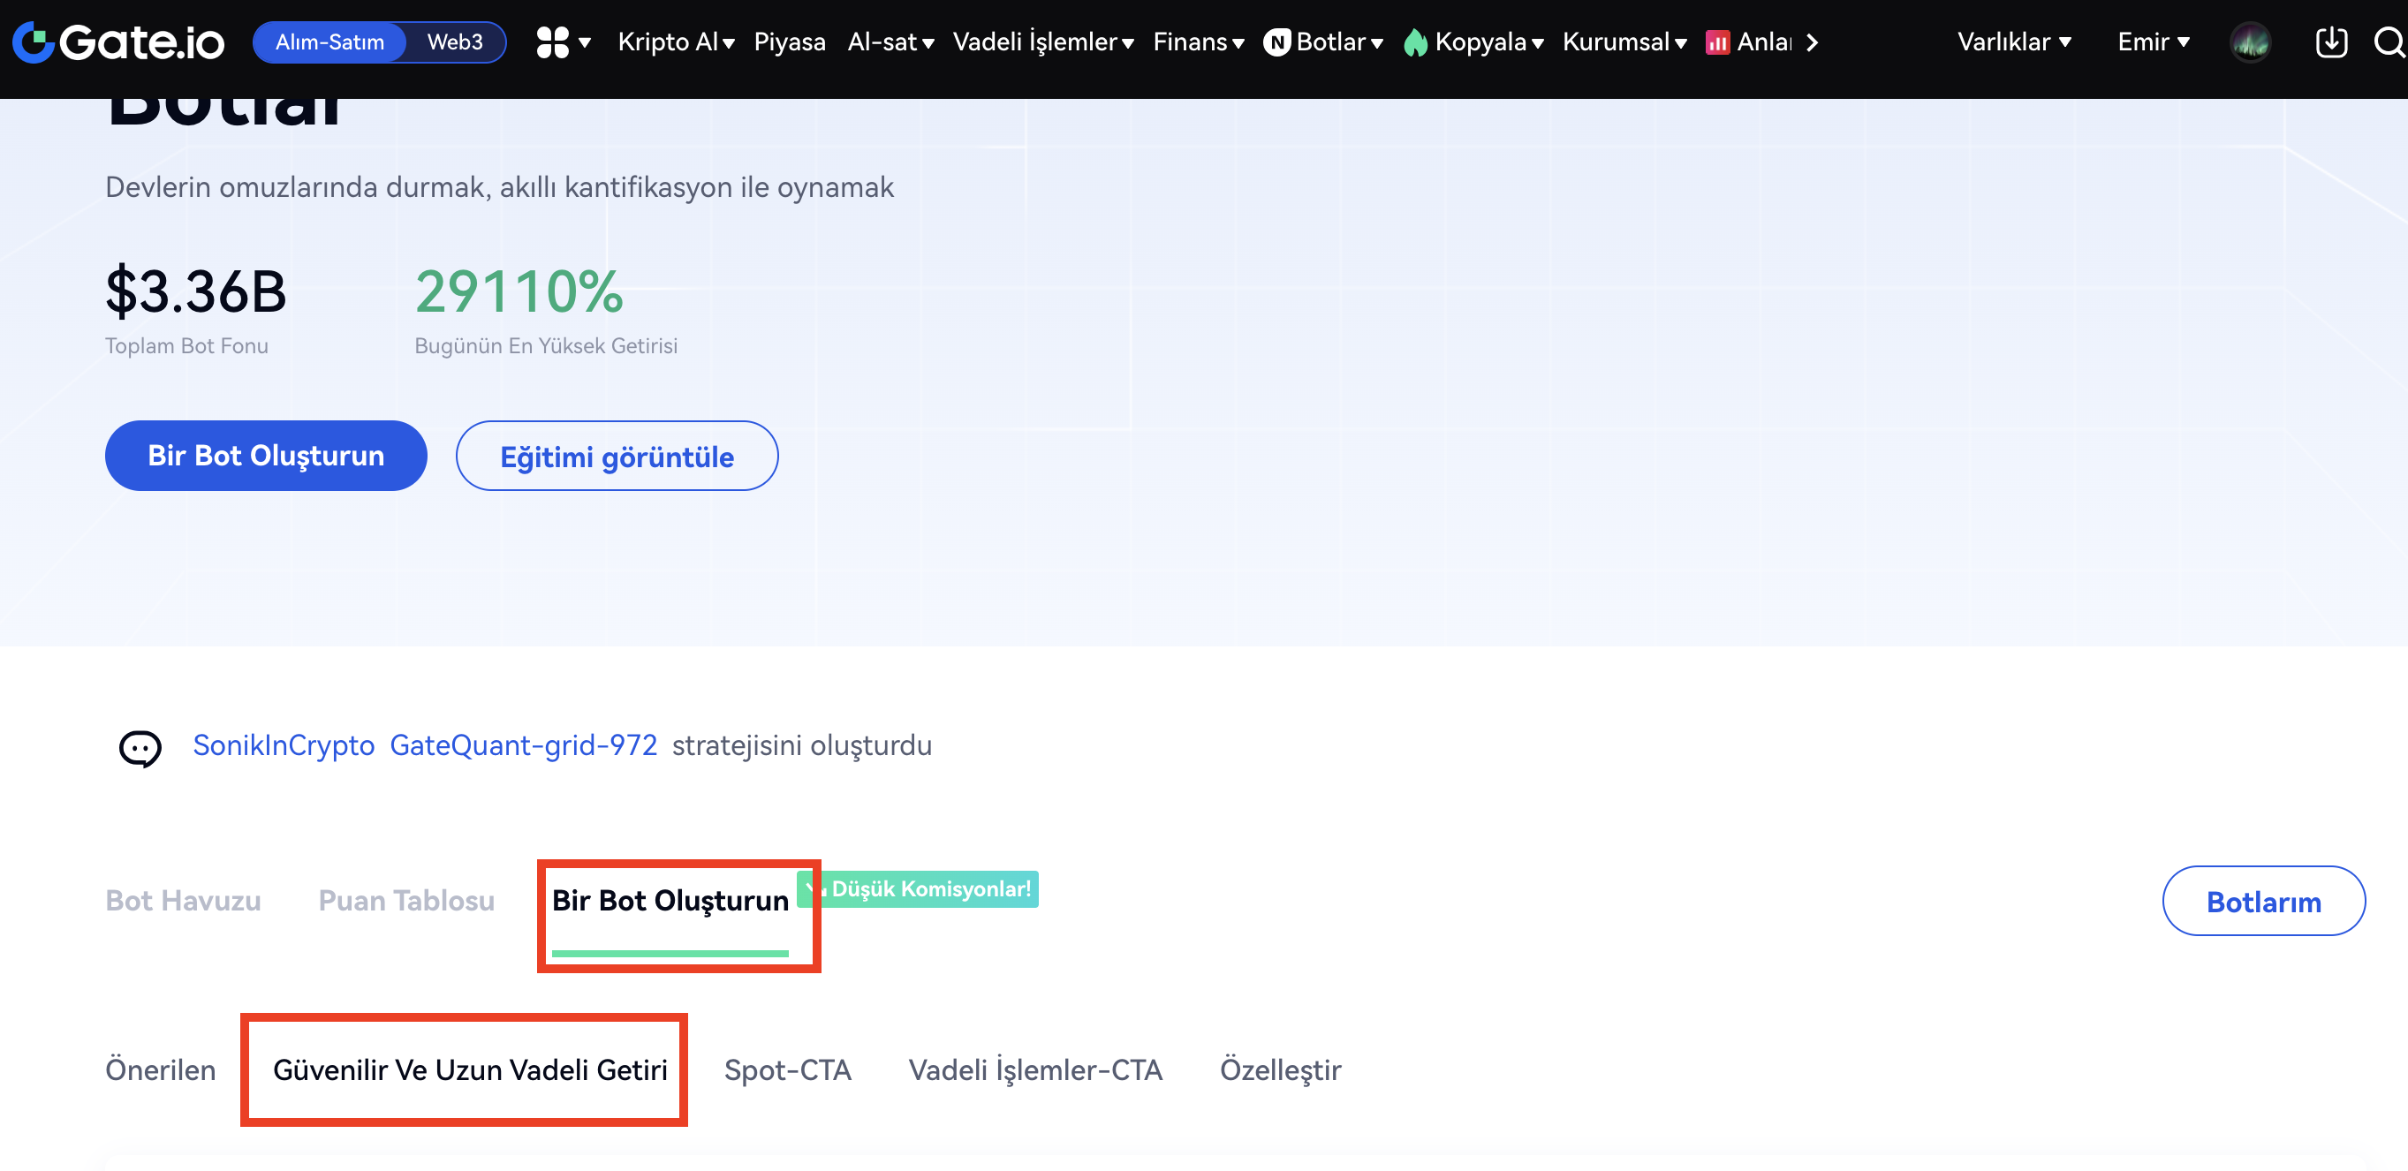This screenshot has height=1171, width=2408.
Task: Click the Gate.io logo
Action: (x=118, y=42)
